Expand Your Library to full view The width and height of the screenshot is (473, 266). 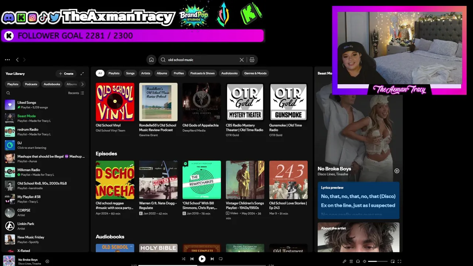point(82,74)
